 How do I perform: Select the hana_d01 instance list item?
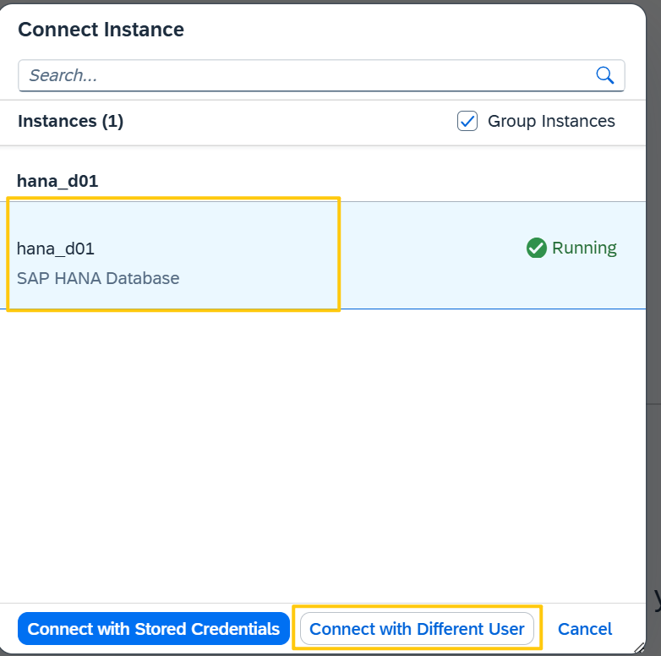tap(323, 255)
